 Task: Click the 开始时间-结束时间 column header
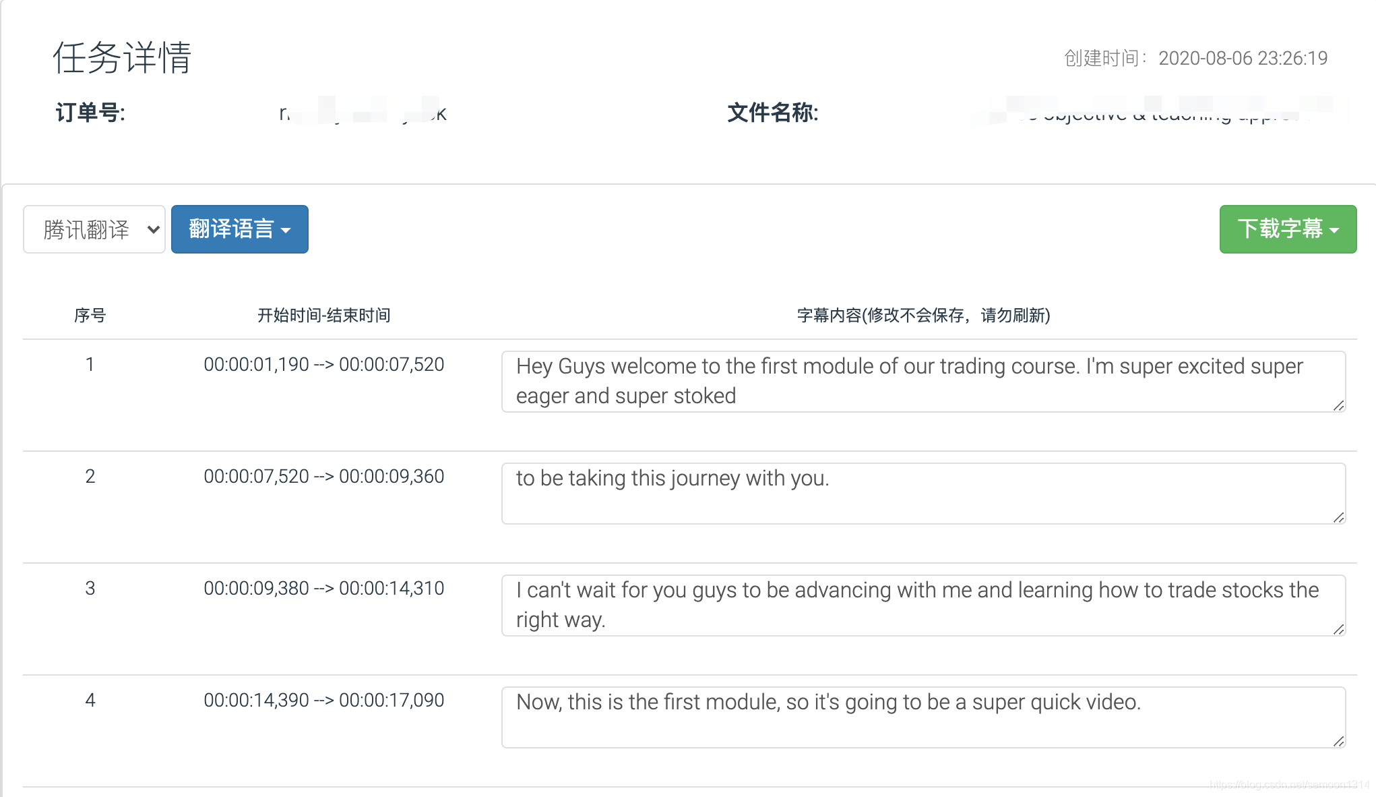[323, 316]
